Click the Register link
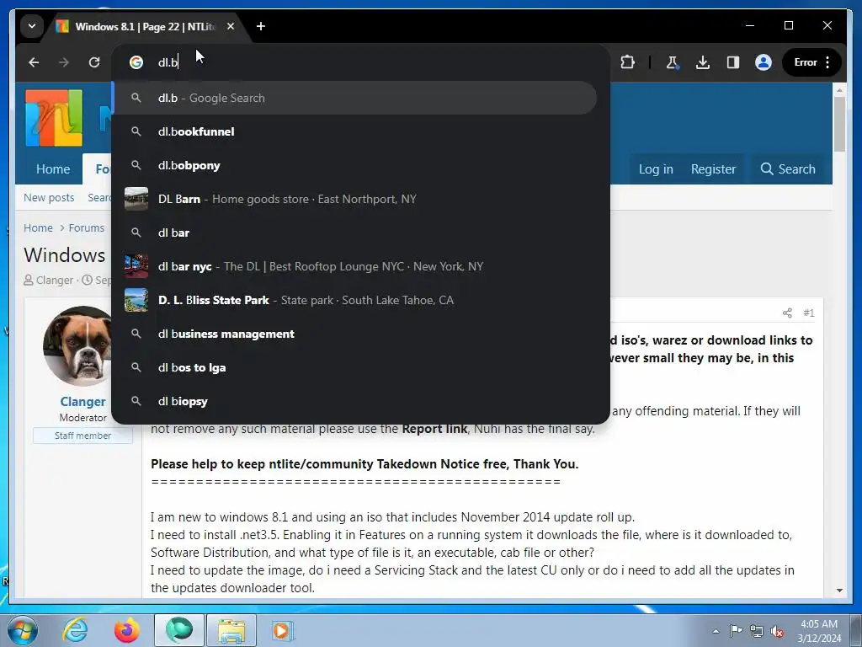This screenshot has height=647, width=862. click(713, 168)
